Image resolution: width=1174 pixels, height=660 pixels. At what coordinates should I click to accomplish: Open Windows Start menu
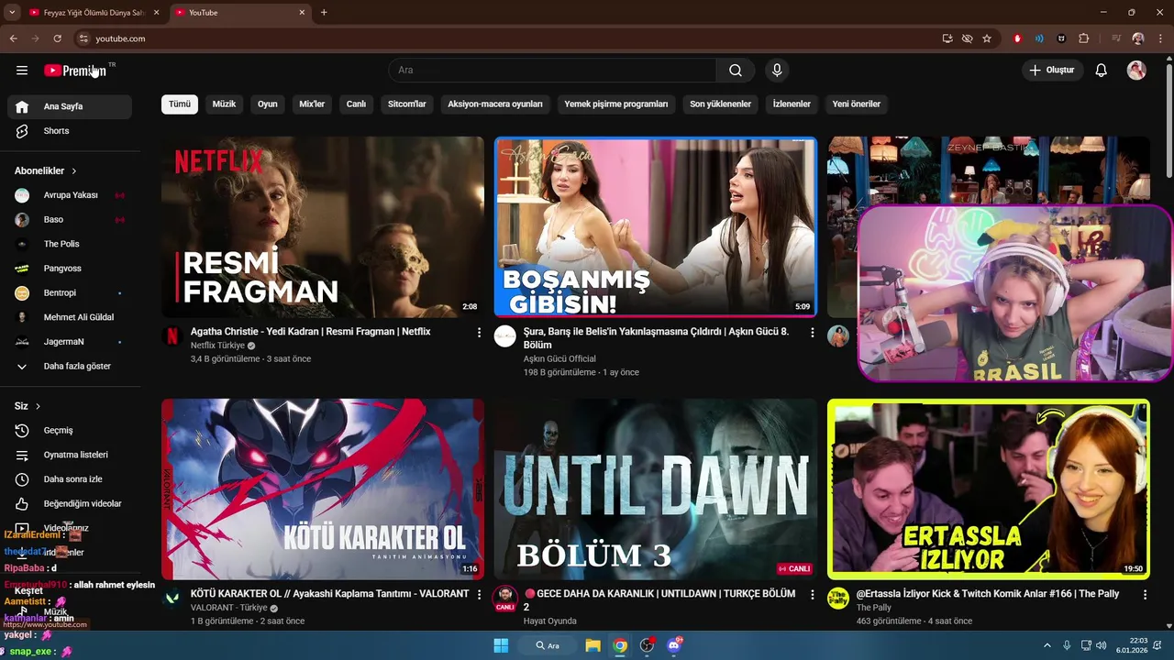[501, 645]
